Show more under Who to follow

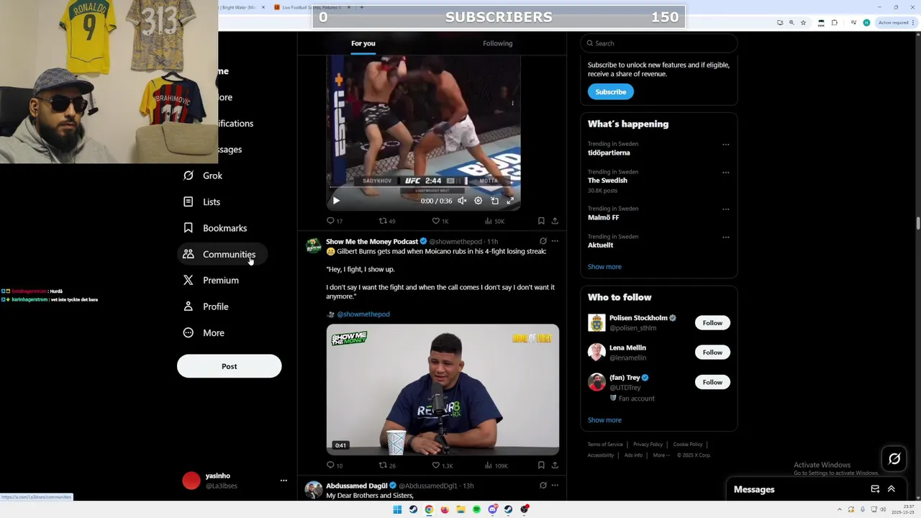point(604,420)
